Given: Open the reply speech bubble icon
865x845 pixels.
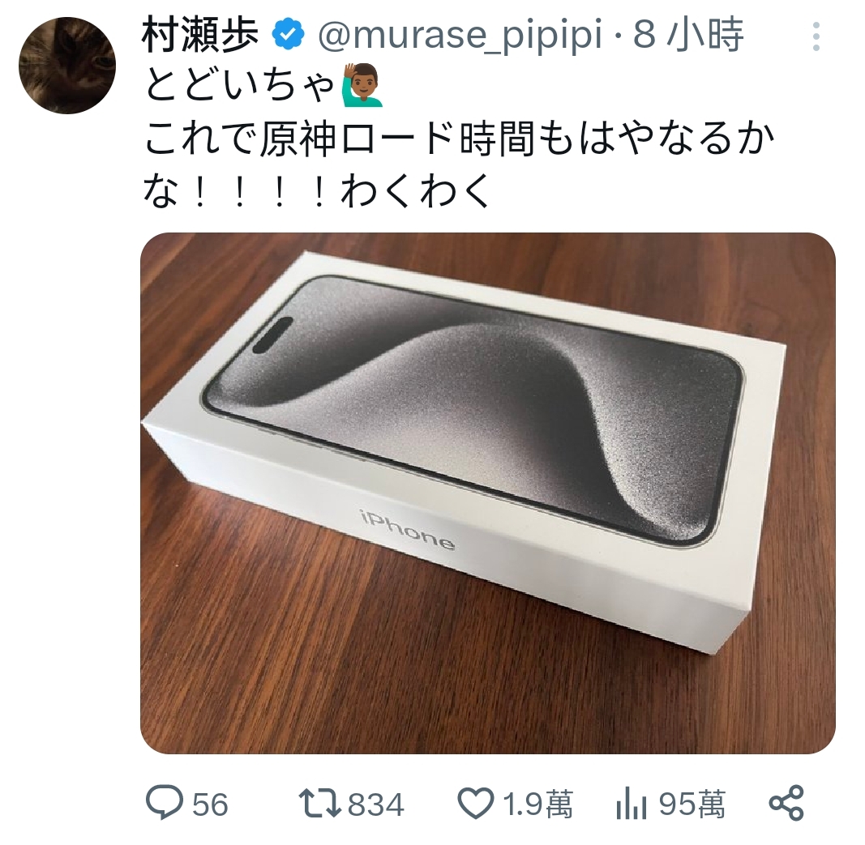Looking at the screenshot, I should click(x=164, y=804).
